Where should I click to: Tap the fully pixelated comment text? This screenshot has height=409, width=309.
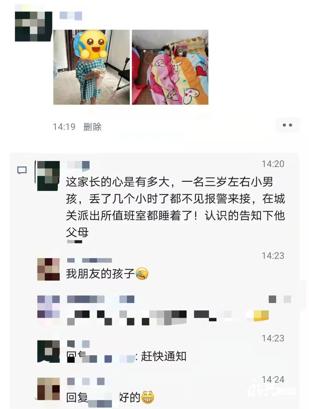pyautogui.click(x=168, y=318)
